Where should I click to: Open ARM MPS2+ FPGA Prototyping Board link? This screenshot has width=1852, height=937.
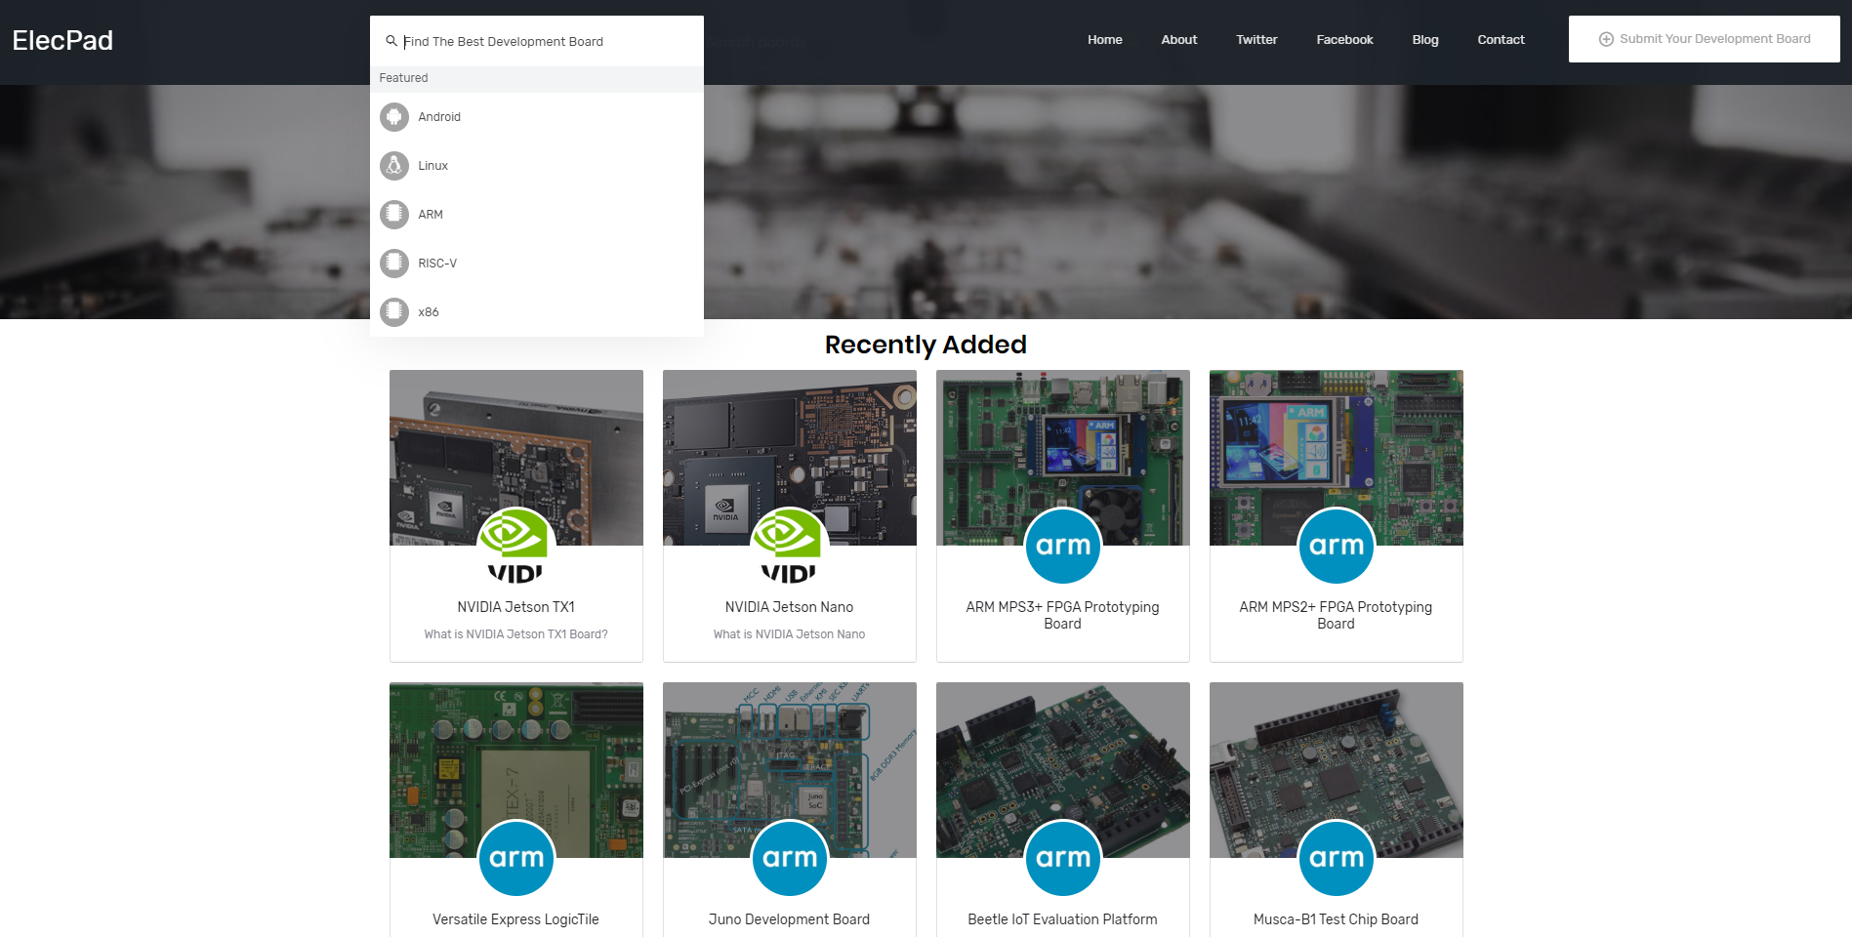(x=1337, y=615)
